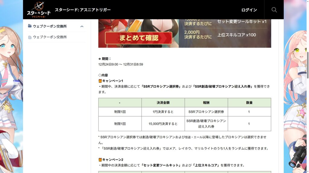The image size is (309, 173).
Task: Click the gift icon next to キャンペーン1
Action: (100, 81)
